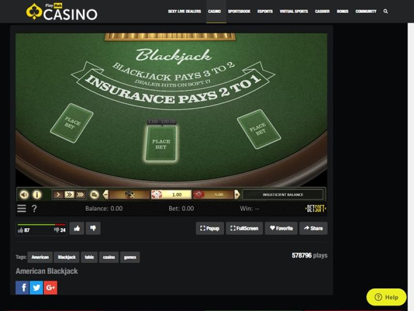The image size is (414, 311).
Task: Click the right chip selector arrow
Action: tap(237, 195)
